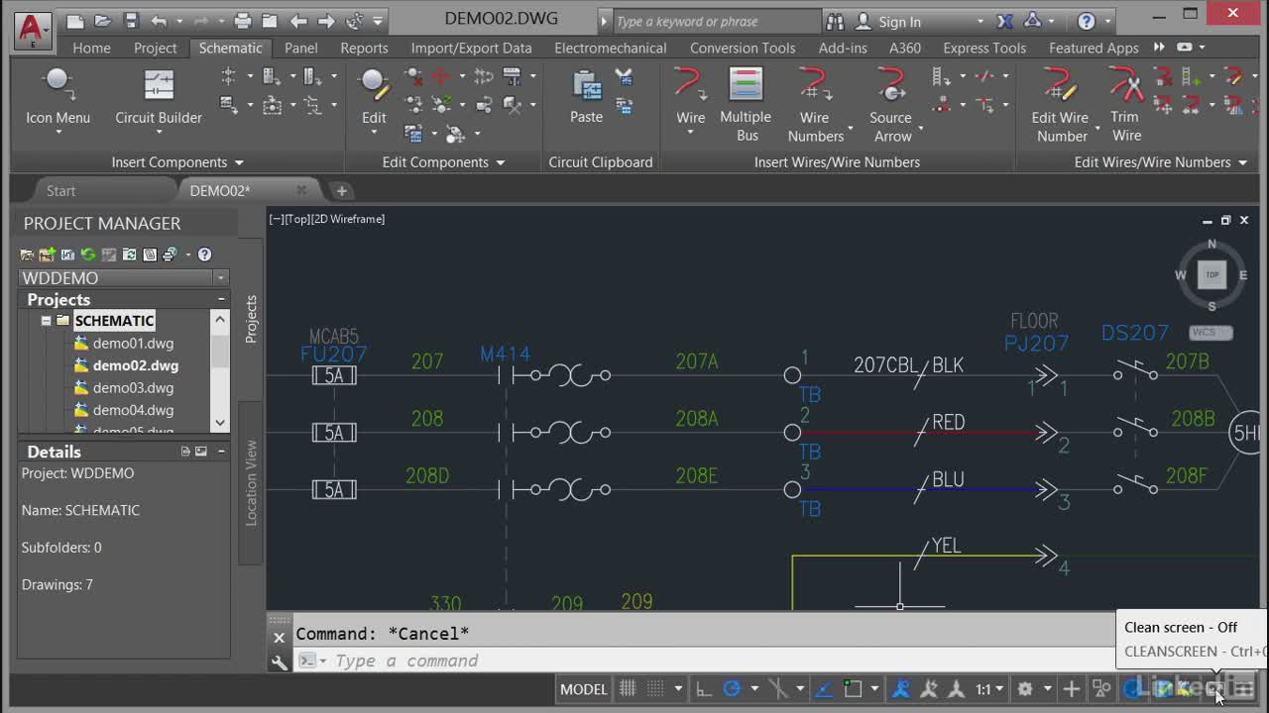This screenshot has height=713, width=1269.
Task: Toggle Clean Screen mode
Action: tap(1215, 689)
